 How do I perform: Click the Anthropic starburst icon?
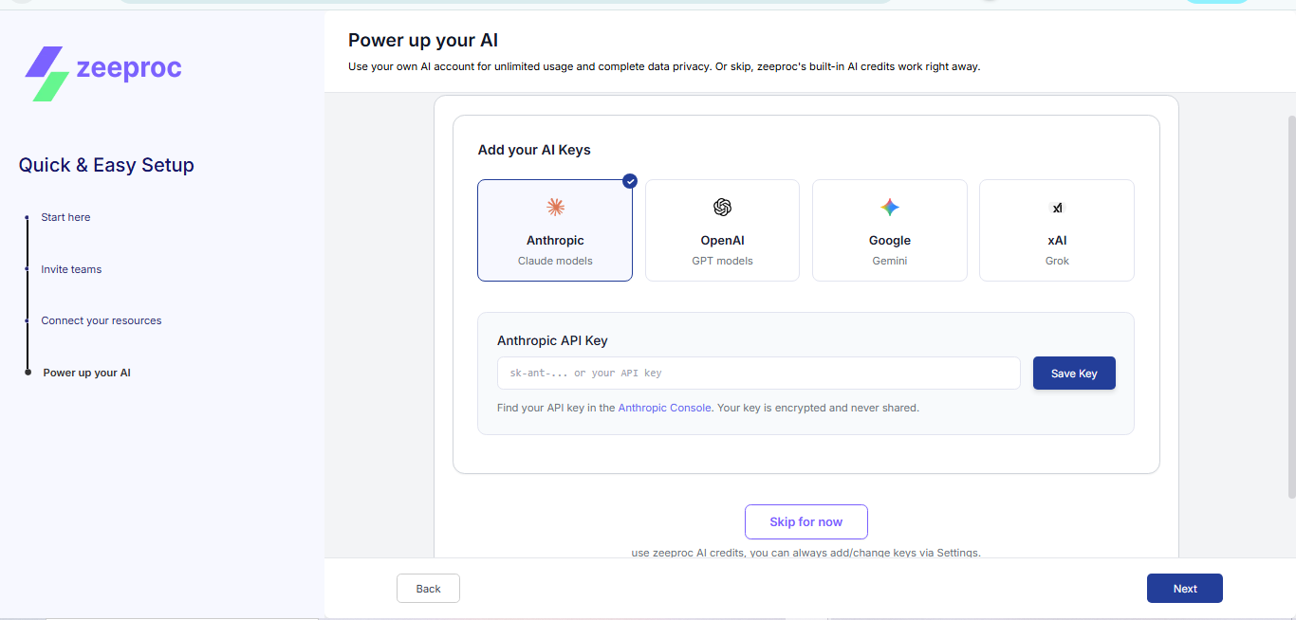[555, 208]
